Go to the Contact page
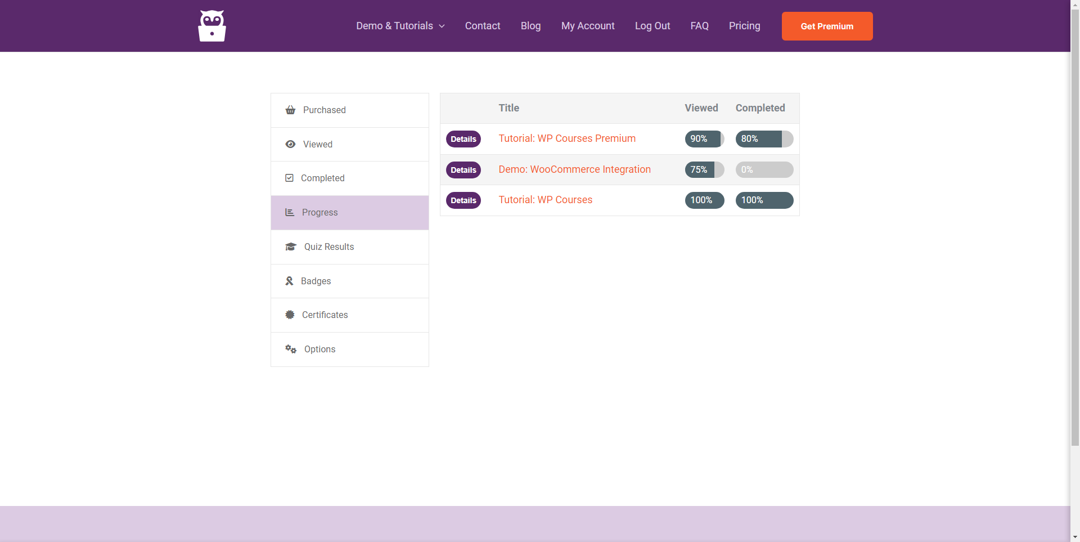 pyautogui.click(x=483, y=26)
